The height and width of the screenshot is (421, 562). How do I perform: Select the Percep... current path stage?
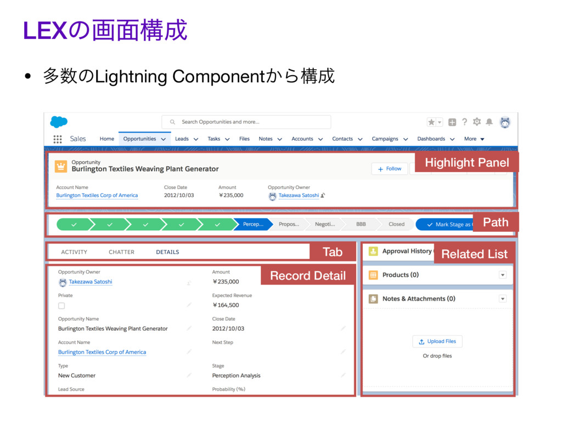pyautogui.click(x=253, y=224)
